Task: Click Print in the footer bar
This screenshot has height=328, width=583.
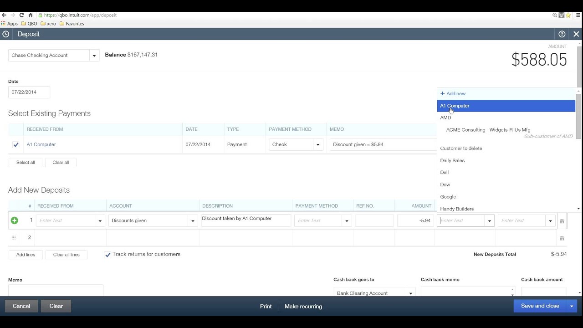Action: [x=266, y=307]
